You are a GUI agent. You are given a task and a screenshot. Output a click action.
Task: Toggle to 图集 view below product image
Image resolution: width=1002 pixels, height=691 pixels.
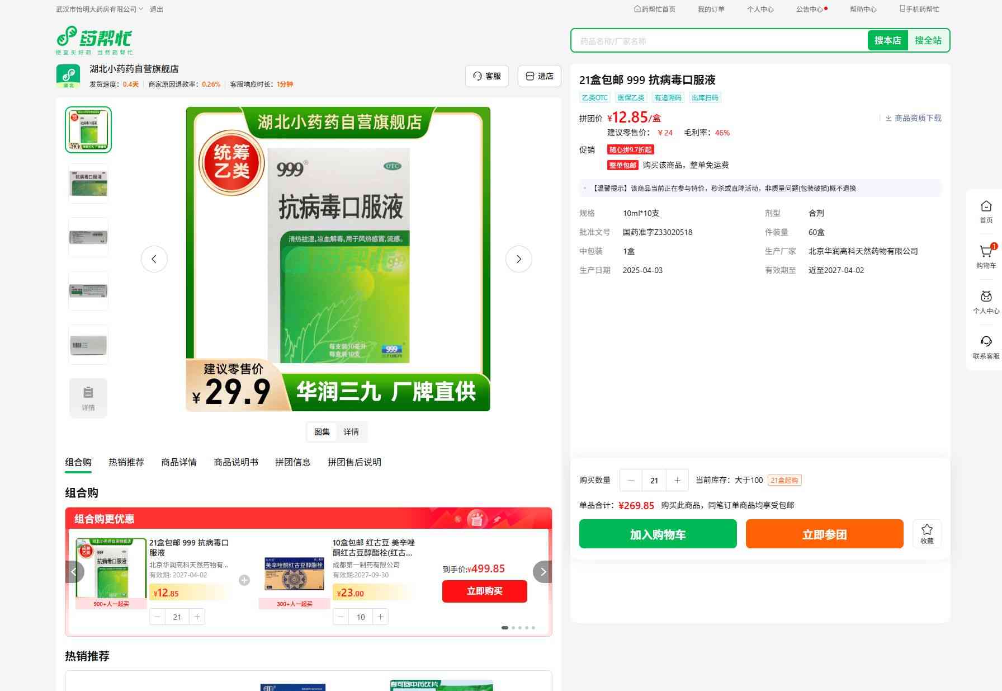click(322, 432)
